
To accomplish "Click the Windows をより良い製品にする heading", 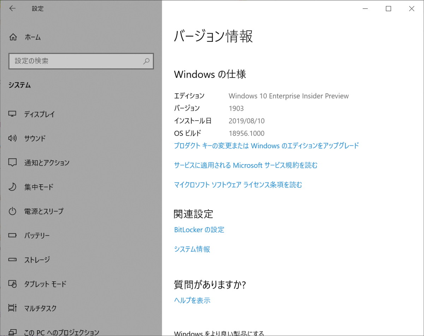I will [219, 333].
